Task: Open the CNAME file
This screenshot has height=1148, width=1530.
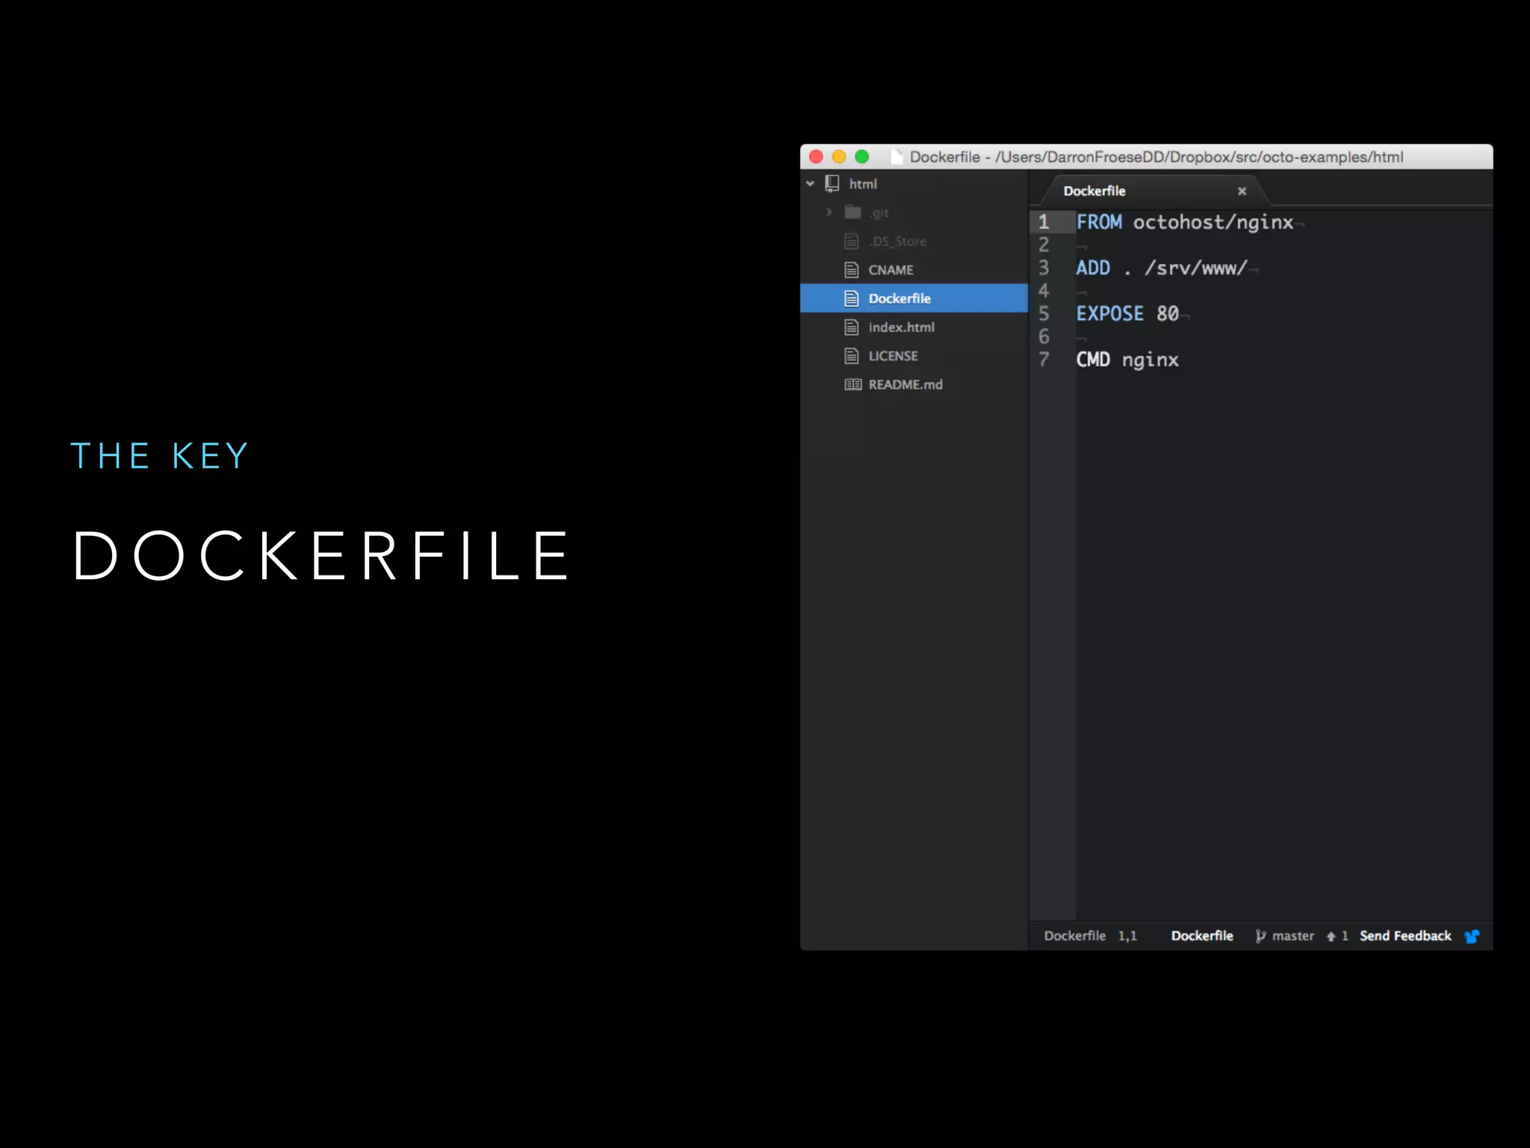Action: coord(891,270)
